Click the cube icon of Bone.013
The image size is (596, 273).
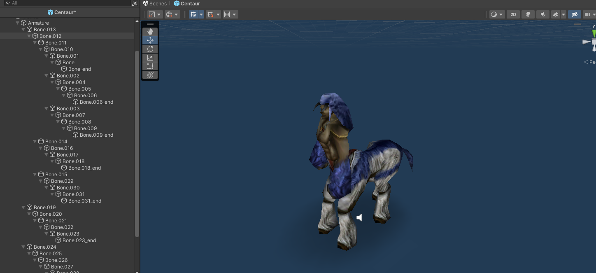pos(30,30)
